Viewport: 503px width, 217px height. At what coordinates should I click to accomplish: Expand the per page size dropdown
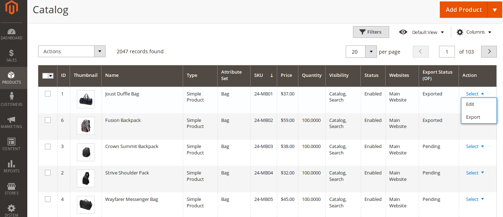(x=371, y=51)
